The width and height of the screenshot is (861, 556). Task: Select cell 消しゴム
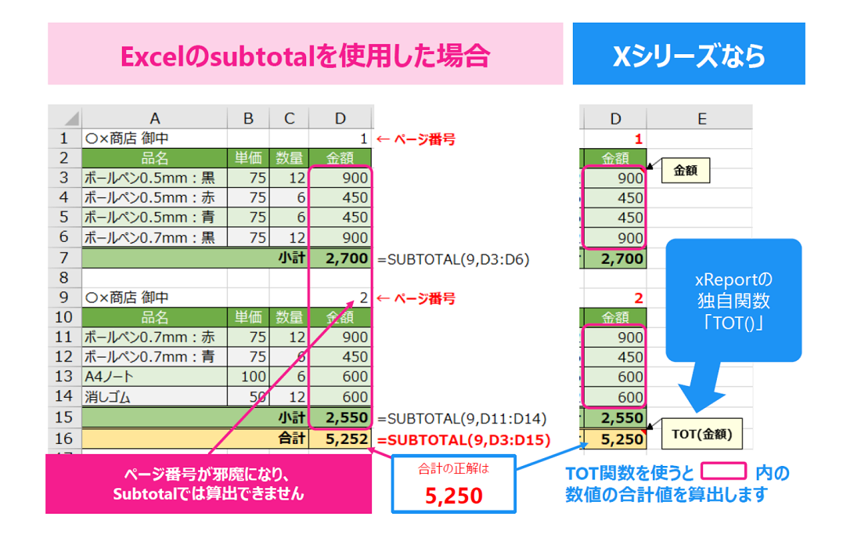pos(154,396)
